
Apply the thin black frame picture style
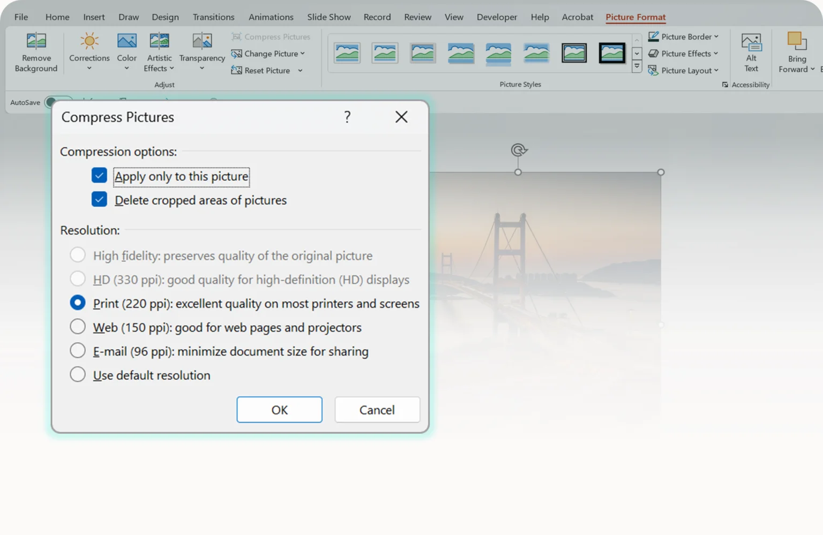click(574, 53)
